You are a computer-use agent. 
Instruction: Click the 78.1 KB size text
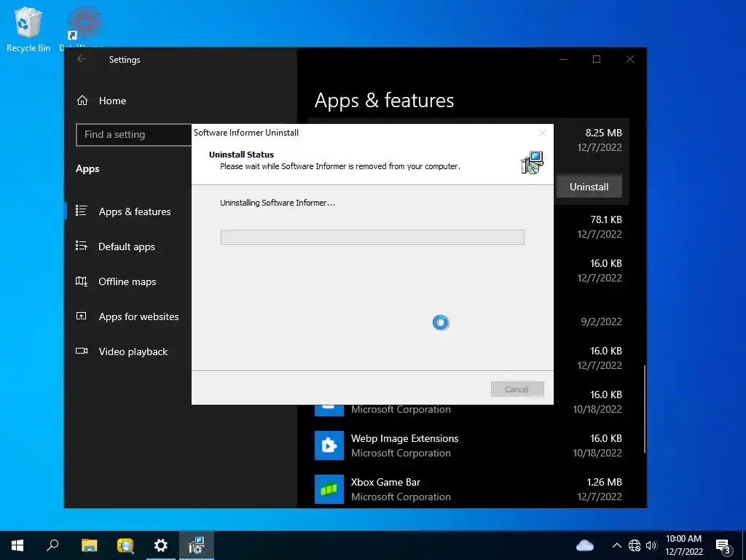pyautogui.click(x=605, y=219)
